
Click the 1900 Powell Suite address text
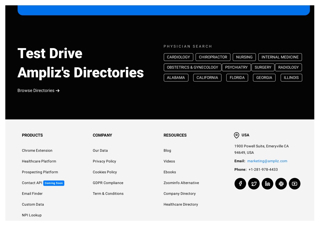262,149
